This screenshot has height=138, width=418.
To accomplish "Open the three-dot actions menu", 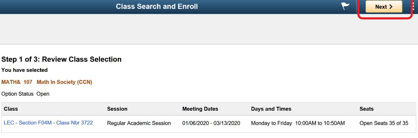I will coord(413,6).
